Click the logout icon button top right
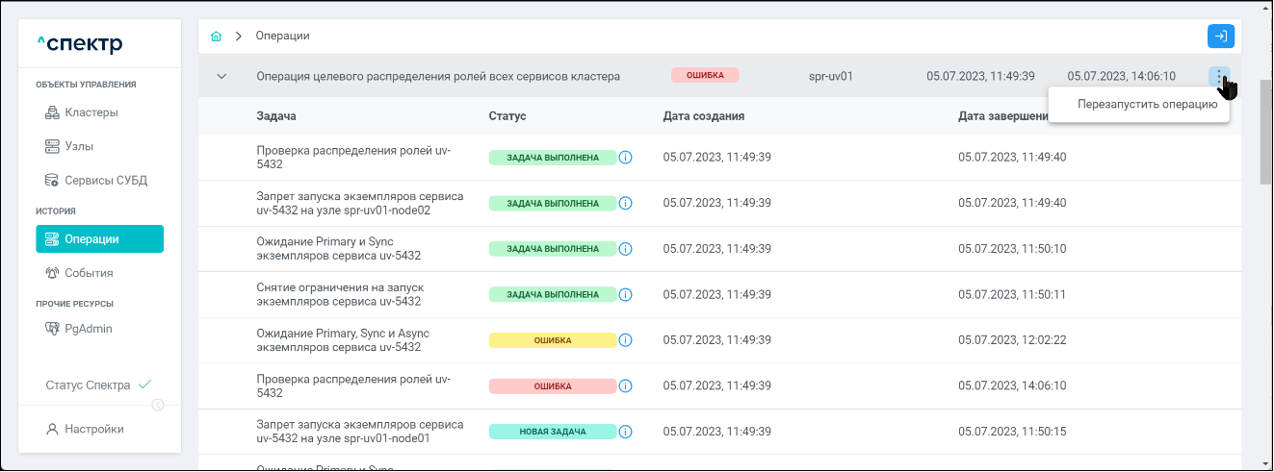Screen dimensions: 1274x472 (1220, 37)
